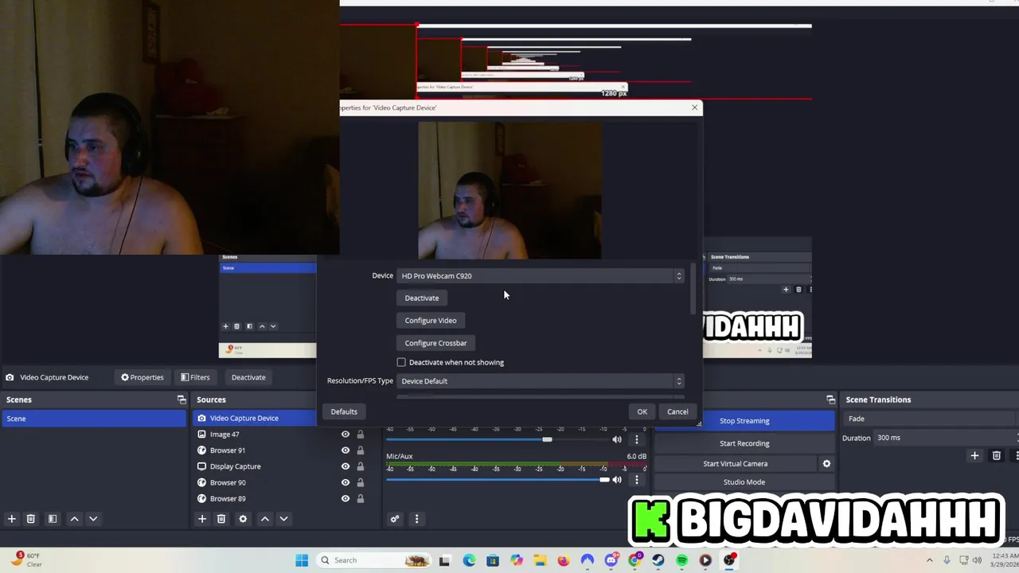Open Firefox from the taskbar
This screenshot has width=1019, height=573.
[564, 560]
